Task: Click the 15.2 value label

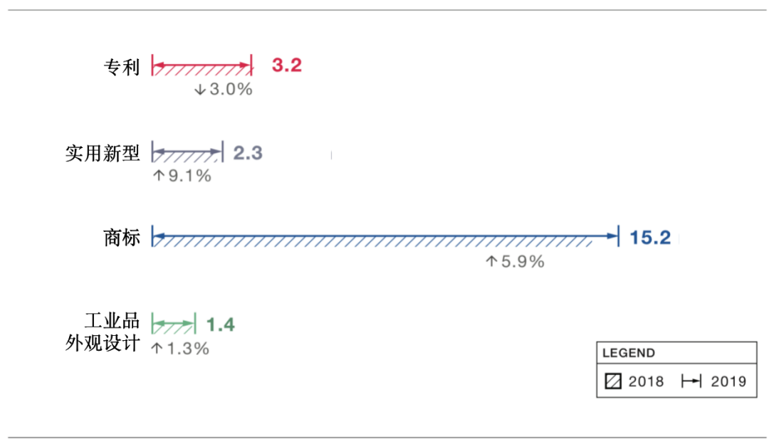Action: coord(650,237)
